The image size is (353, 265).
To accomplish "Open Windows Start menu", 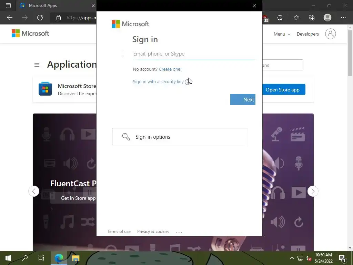I will point(8,258).
